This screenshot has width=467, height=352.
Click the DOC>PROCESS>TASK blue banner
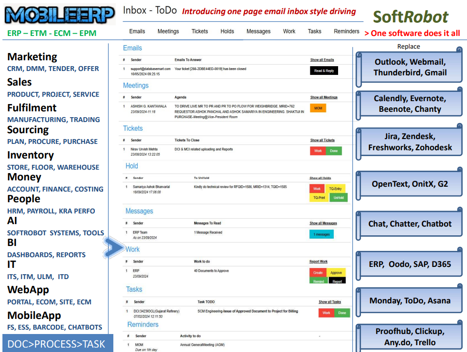[58, 344]
